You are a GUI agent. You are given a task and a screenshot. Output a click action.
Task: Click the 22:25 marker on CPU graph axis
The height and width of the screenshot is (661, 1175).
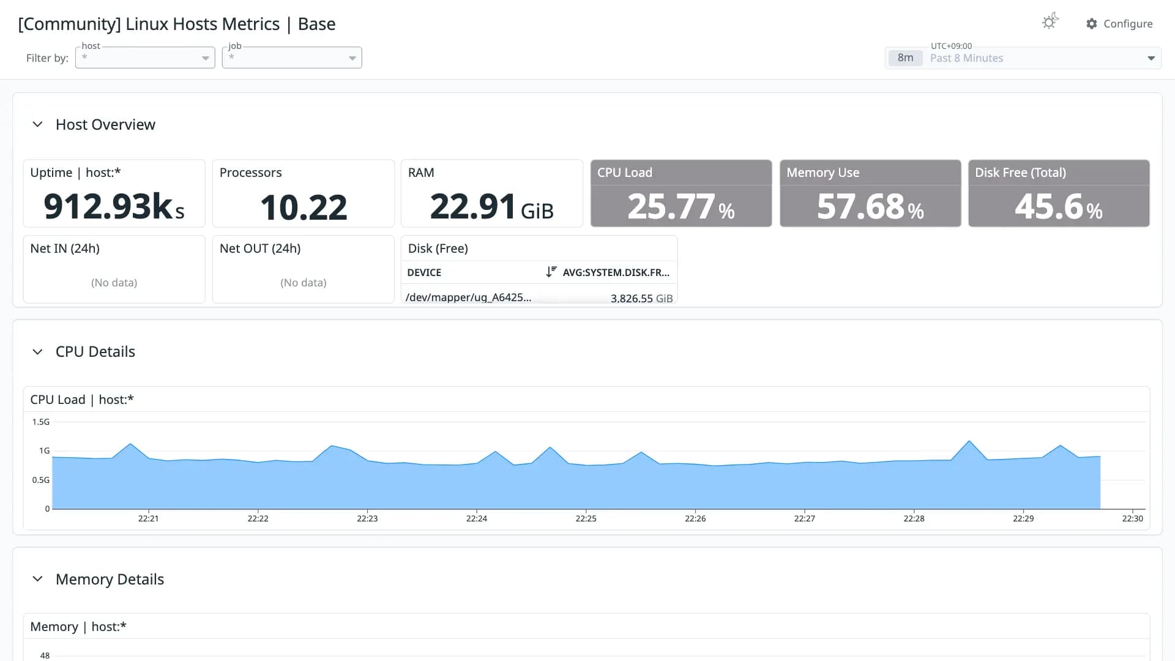tap(586, 518)
